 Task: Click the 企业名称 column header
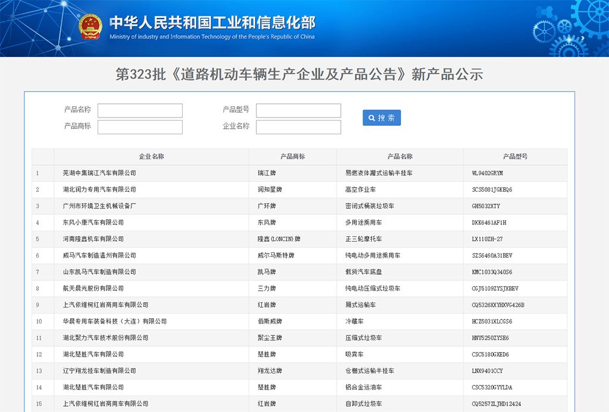[x=152, y=157]
